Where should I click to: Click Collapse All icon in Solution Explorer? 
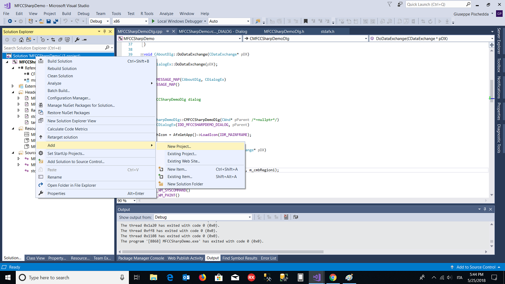pyautogui.click(x=60, y=39)
